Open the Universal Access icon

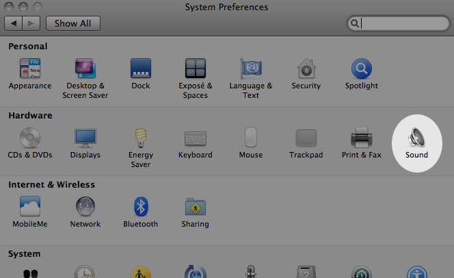(x=417, y=272)
